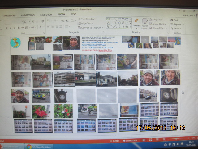Click Convert to SmartArt
Image resolution: width=198 pixels, height=149 pixels.
90,28
